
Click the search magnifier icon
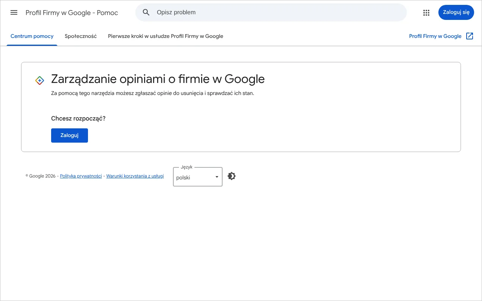tap(146, 12)
